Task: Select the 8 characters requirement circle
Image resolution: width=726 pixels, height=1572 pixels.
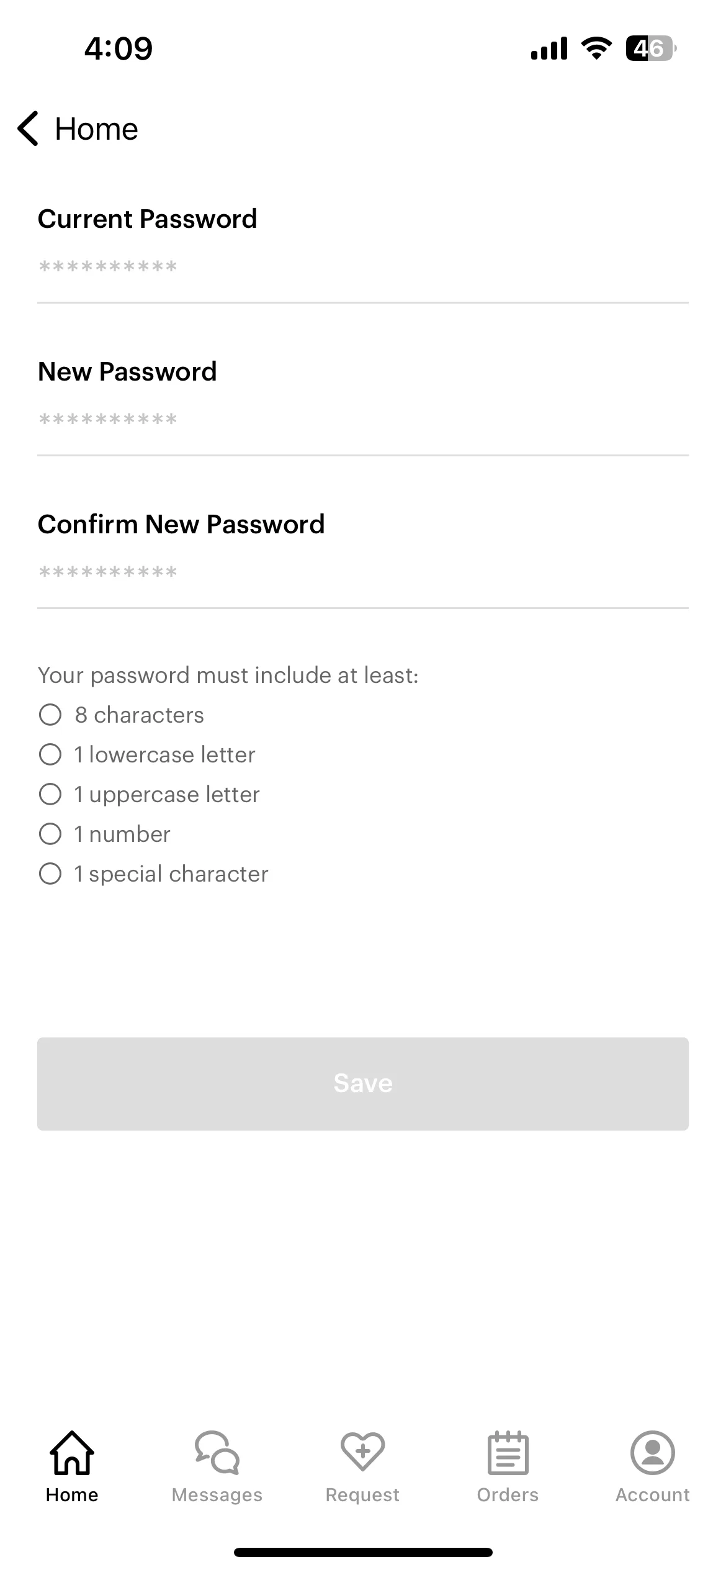Action: click(x=50, y=715)
